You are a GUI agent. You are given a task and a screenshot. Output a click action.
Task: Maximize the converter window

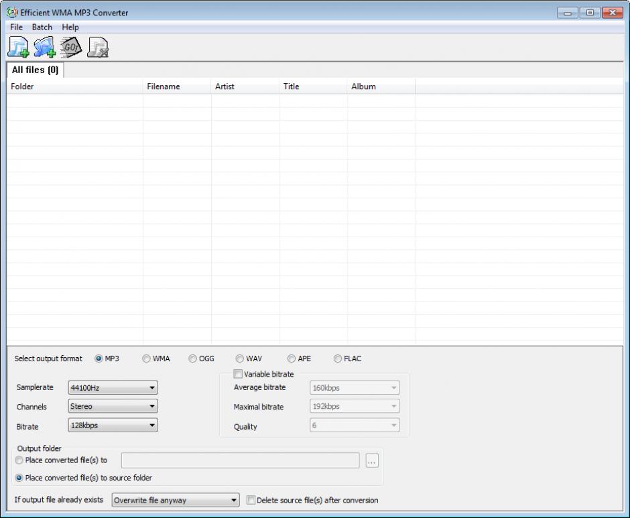coord(590,13)
